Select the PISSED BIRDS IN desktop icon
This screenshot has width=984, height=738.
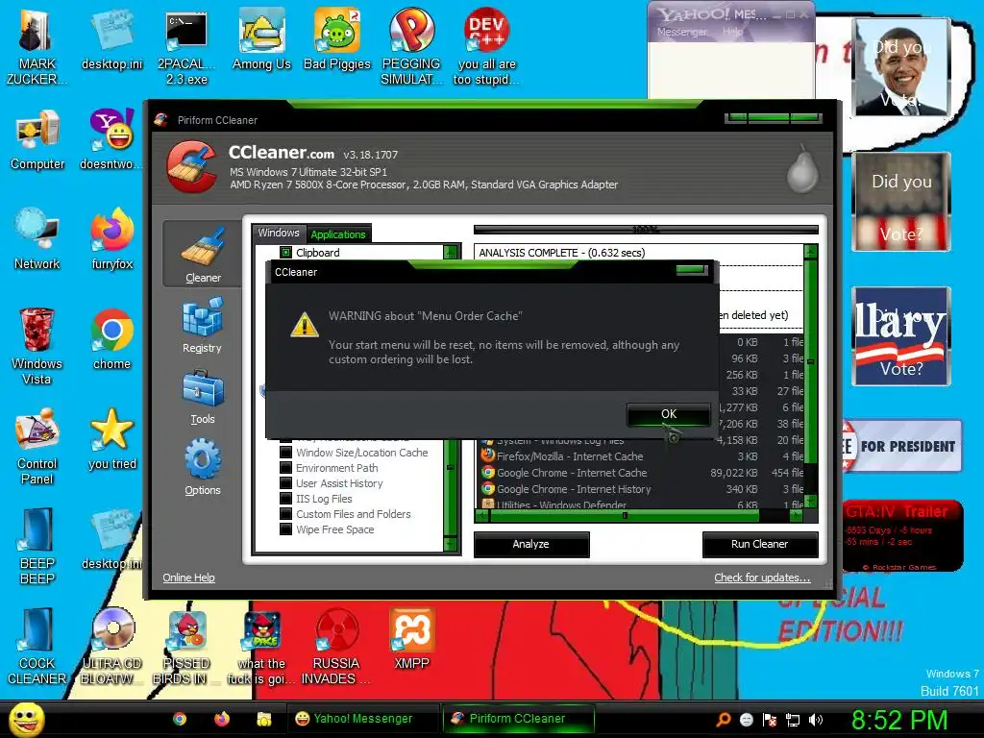186,647
